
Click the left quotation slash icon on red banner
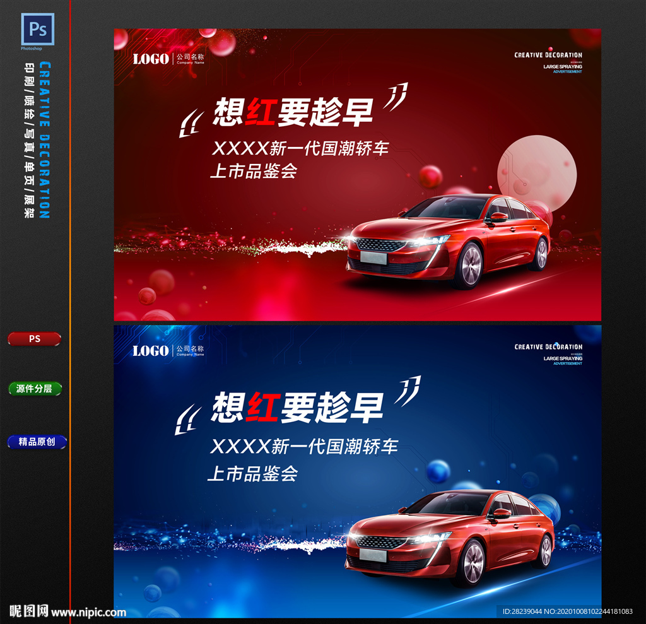191,123
